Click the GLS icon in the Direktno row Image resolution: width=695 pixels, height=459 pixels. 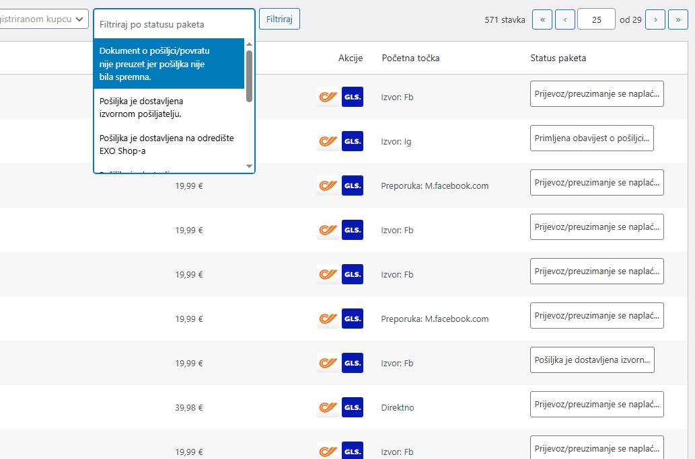click(352, 407)
